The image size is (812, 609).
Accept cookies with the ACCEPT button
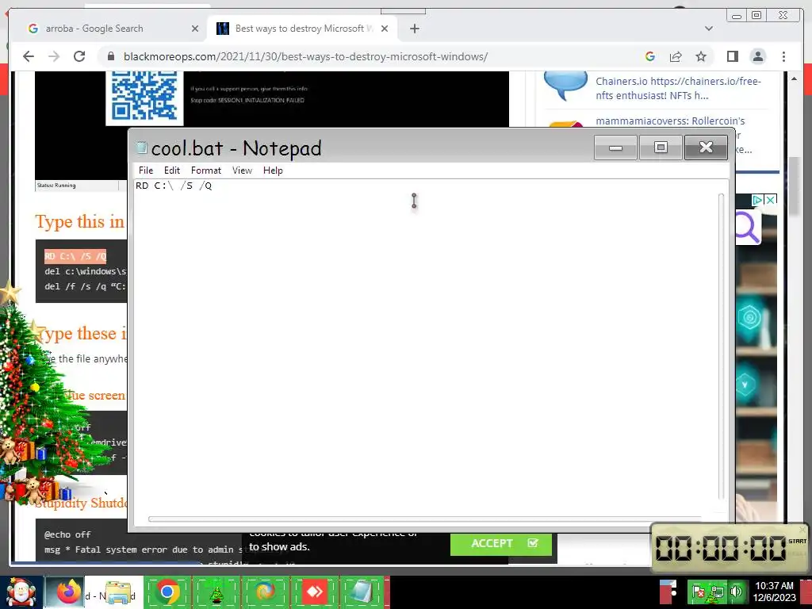coord(501,543)
